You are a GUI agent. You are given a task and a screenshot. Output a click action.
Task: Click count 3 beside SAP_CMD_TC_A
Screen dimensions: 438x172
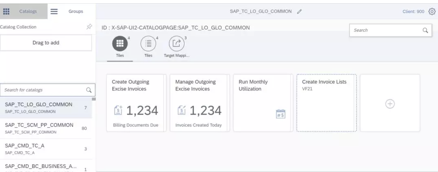(85, 149)
